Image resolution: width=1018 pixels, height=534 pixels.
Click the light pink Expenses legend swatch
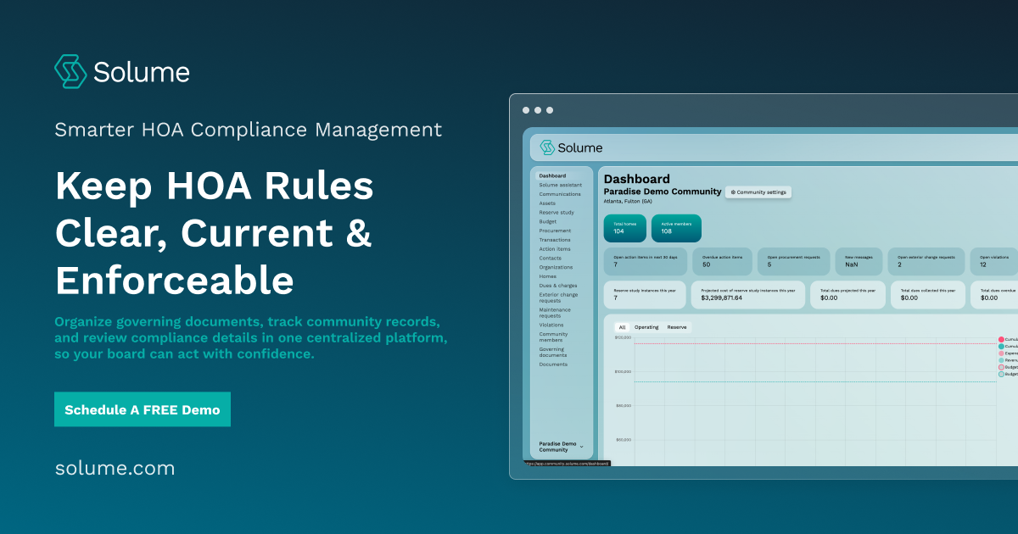click(1001, 353)
